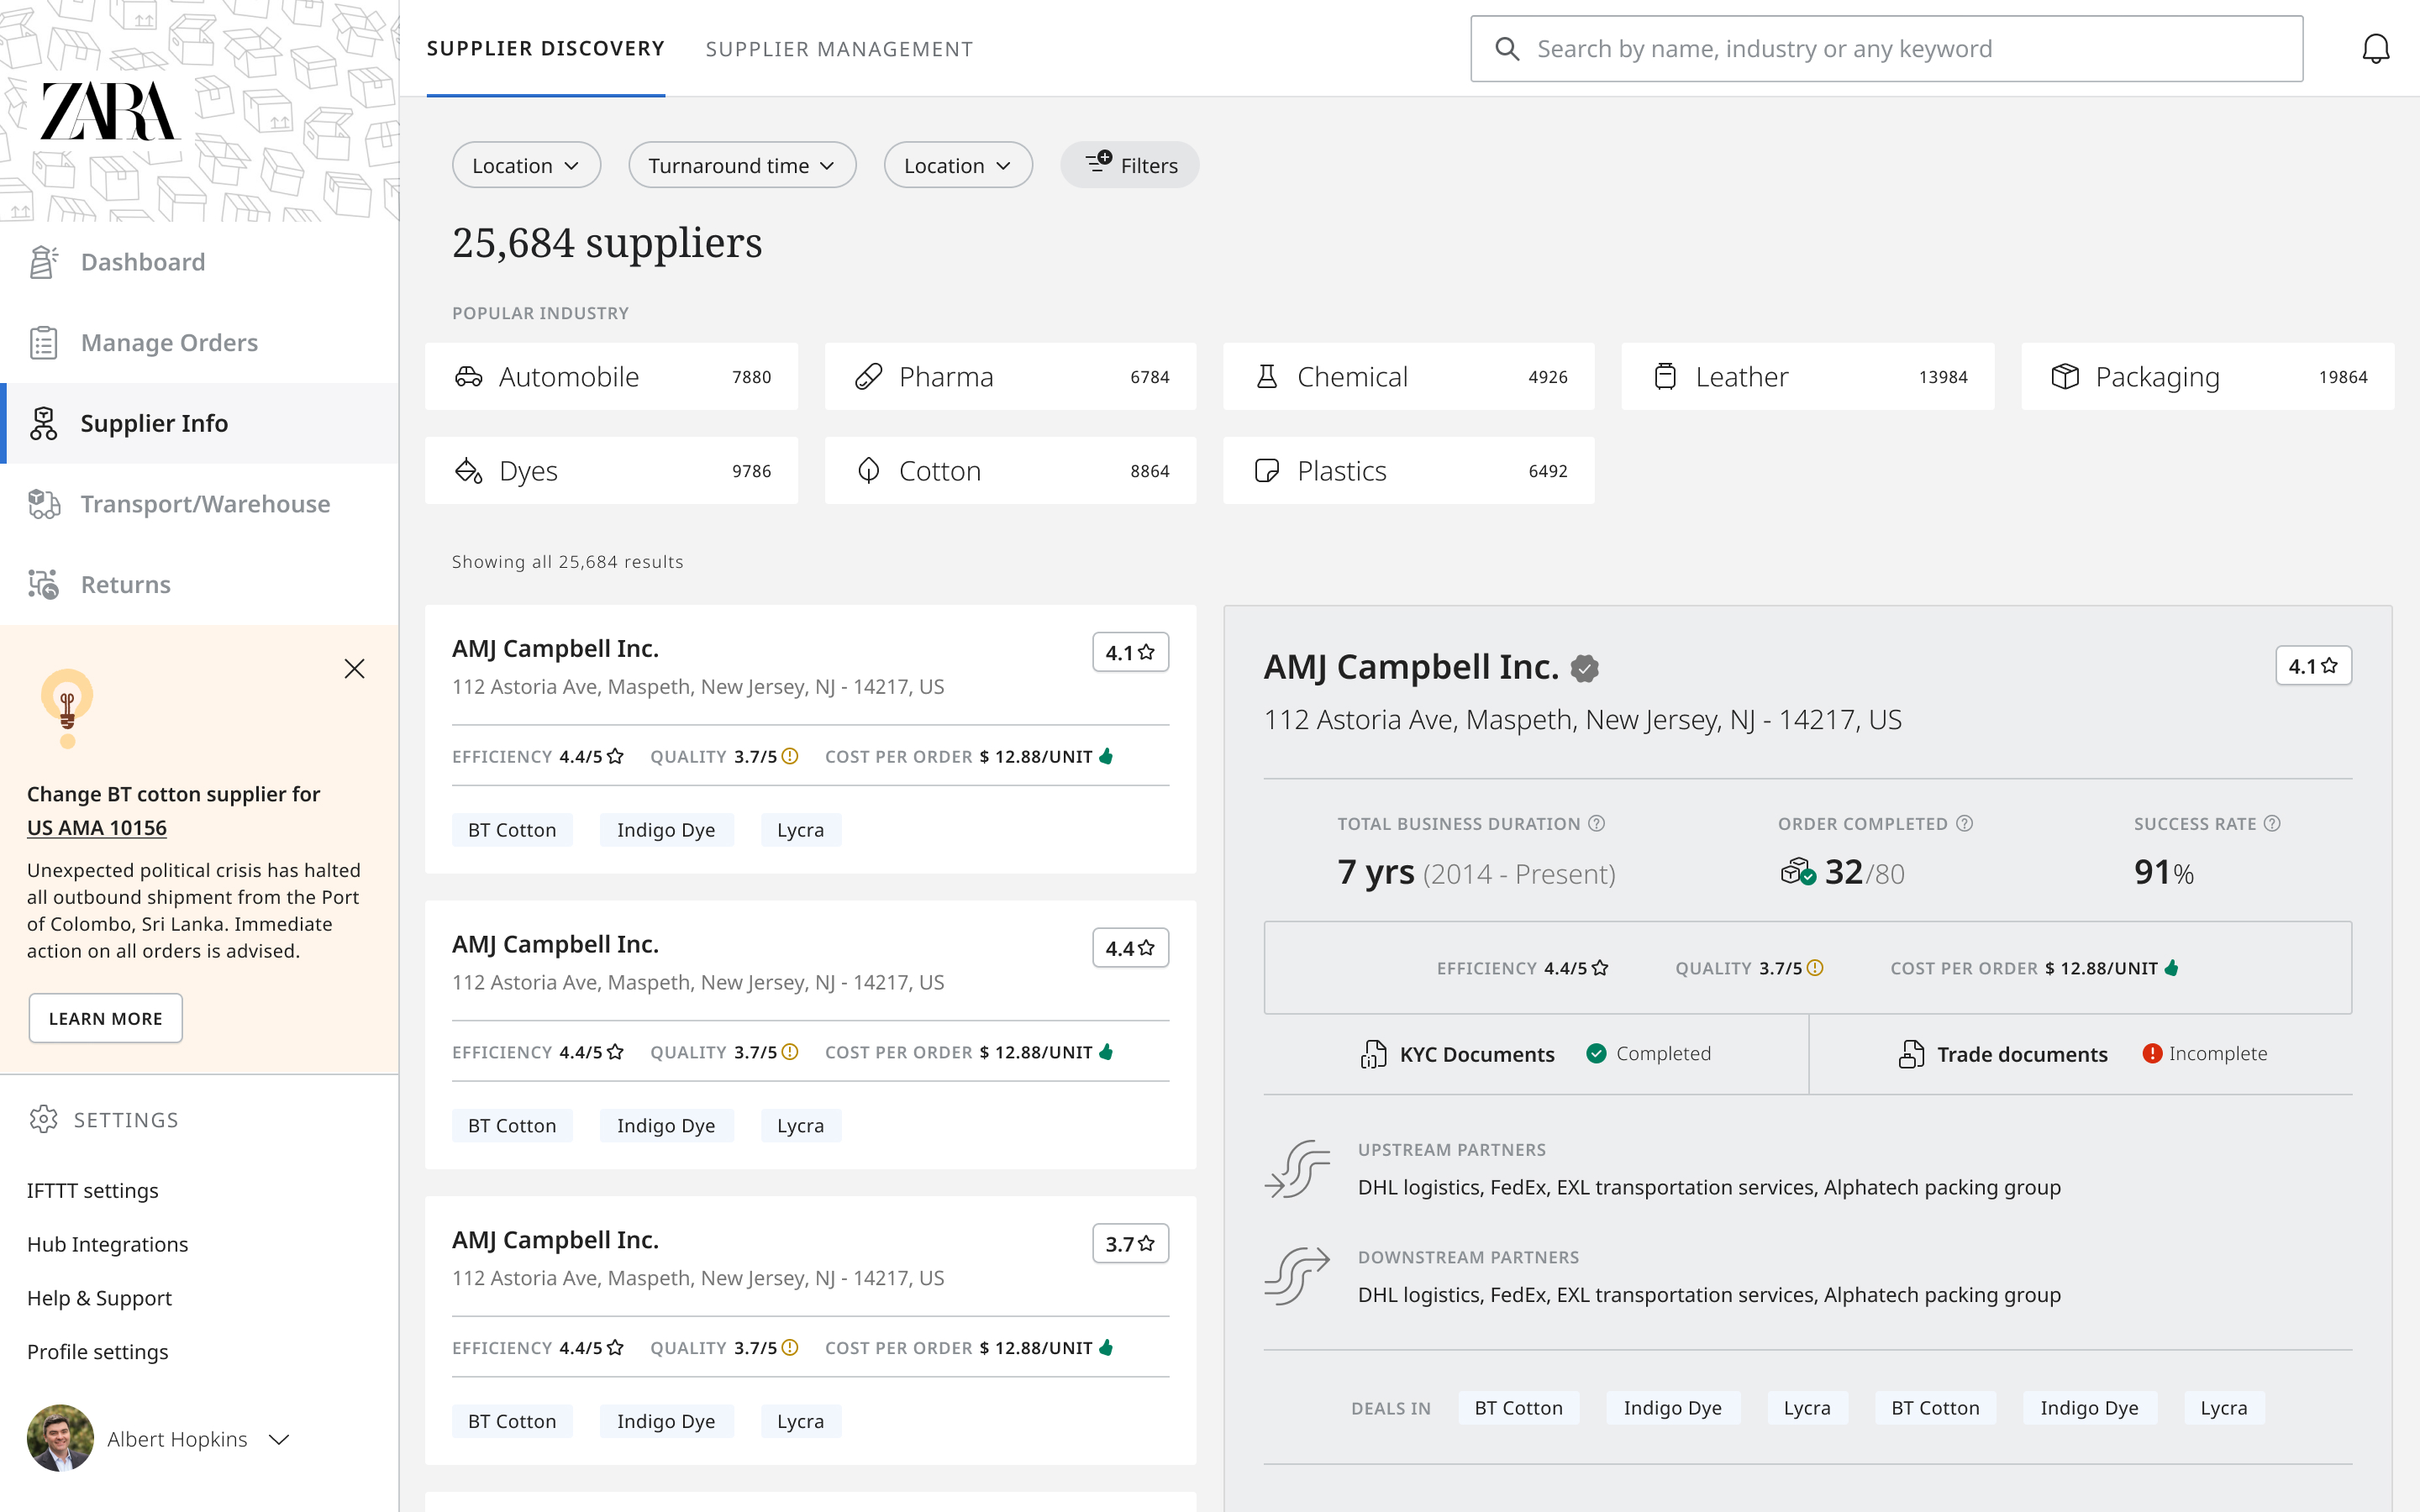Screen dimensions: 2420x1512
Task: Click the Transport/Warehouse truck icon
Action: click(43, 504)
